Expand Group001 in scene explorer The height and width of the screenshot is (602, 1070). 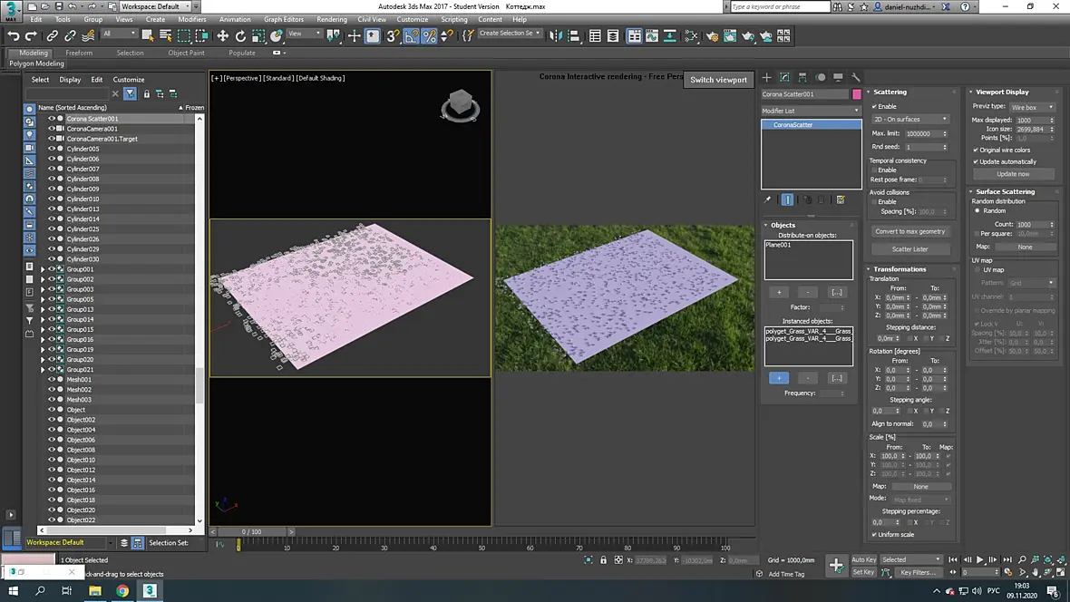(43, 269)
